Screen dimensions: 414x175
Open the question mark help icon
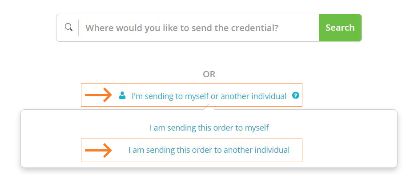[x=295, y=95]
